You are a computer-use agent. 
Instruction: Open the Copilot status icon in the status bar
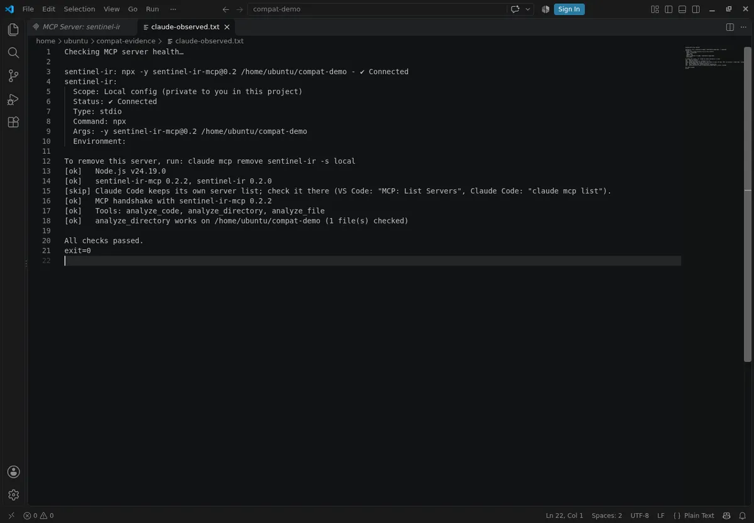[x=726, y=515]
